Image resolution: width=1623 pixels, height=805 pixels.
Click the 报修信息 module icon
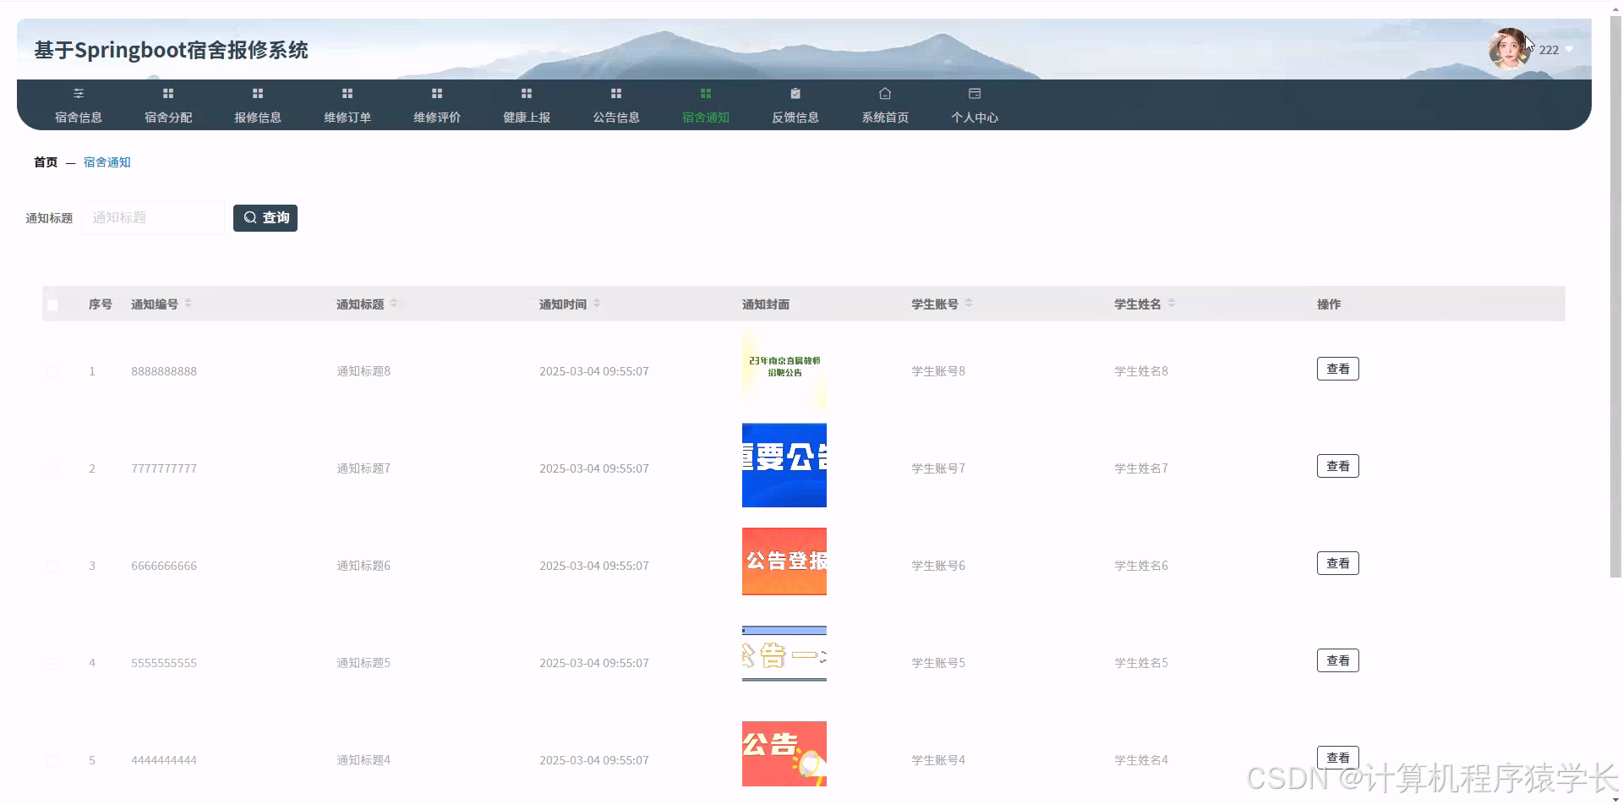(x=257, y=93)
